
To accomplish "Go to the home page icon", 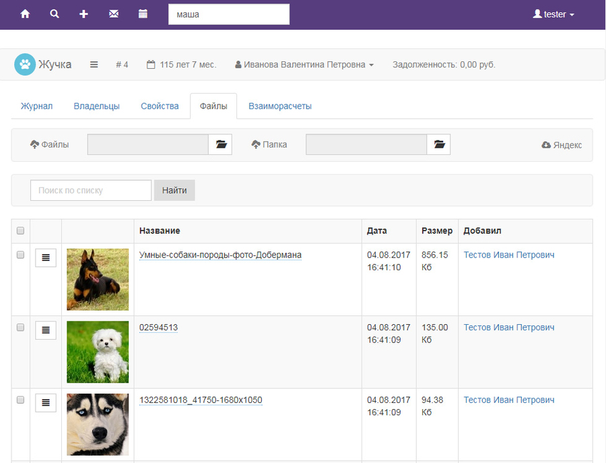I will point(25,14).
